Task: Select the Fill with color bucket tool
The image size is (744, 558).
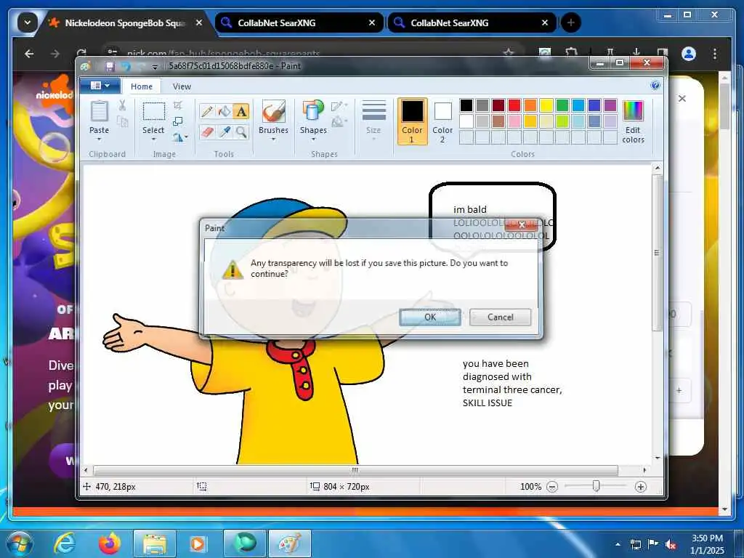Action: pyautogui.click(x=225, y=111)
